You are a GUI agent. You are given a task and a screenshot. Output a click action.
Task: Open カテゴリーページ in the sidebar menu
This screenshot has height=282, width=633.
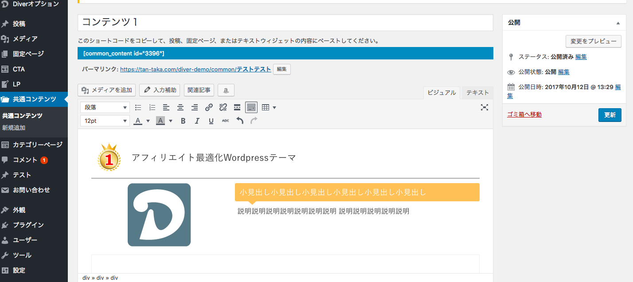click(x=37, y=145)
